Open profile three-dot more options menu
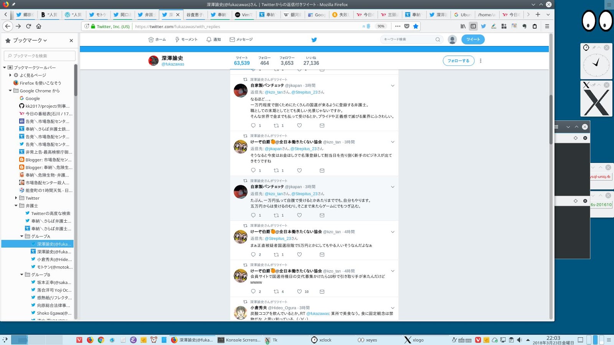Viewport: 614px width, 345px height. point(480,61)
